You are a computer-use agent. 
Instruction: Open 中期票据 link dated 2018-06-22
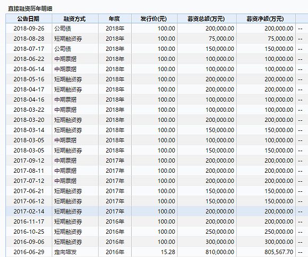(x=65, y=59)
